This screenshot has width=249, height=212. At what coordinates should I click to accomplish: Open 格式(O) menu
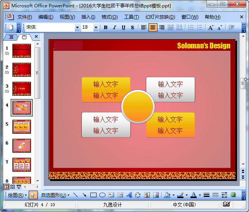click(110, 17)
